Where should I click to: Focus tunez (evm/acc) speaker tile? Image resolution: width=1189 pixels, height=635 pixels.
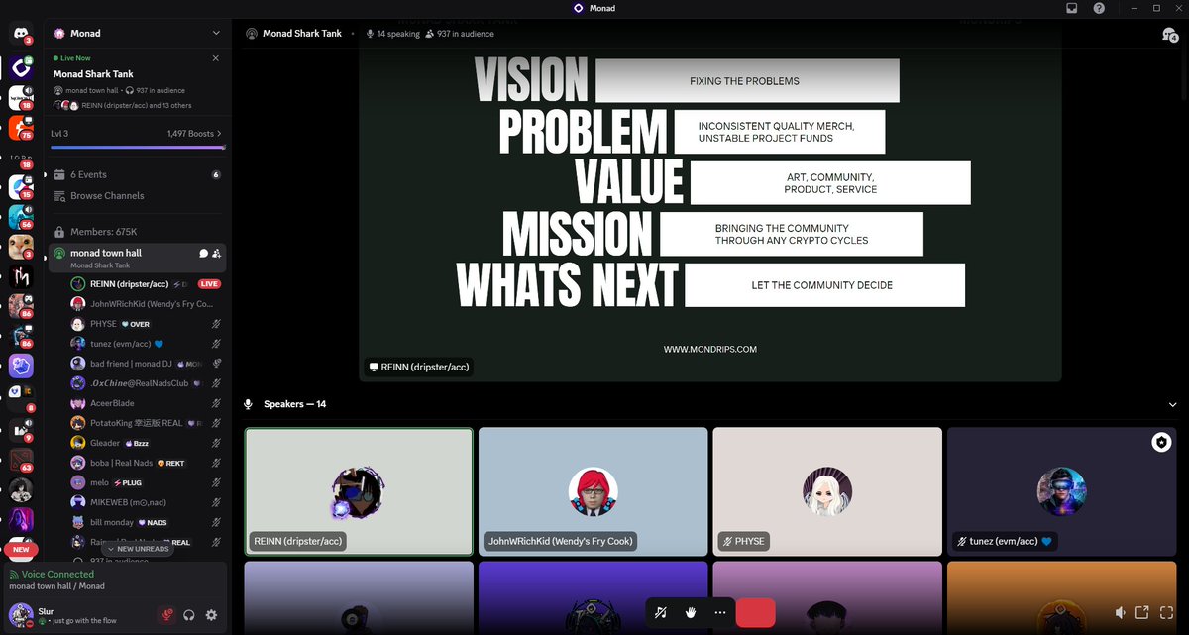tap(1061, 491)
